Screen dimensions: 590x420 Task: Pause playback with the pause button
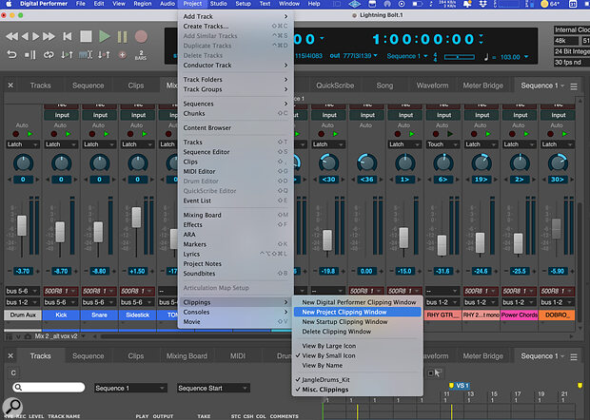123,37
